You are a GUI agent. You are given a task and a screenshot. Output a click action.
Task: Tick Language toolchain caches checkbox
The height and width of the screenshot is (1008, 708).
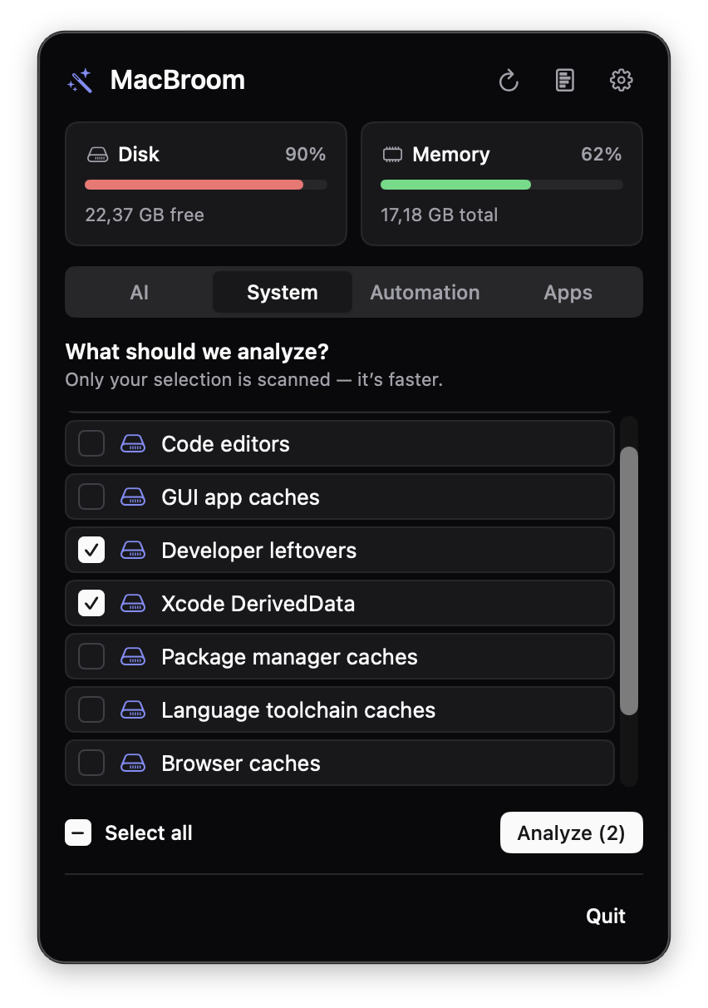pos(91,710)
